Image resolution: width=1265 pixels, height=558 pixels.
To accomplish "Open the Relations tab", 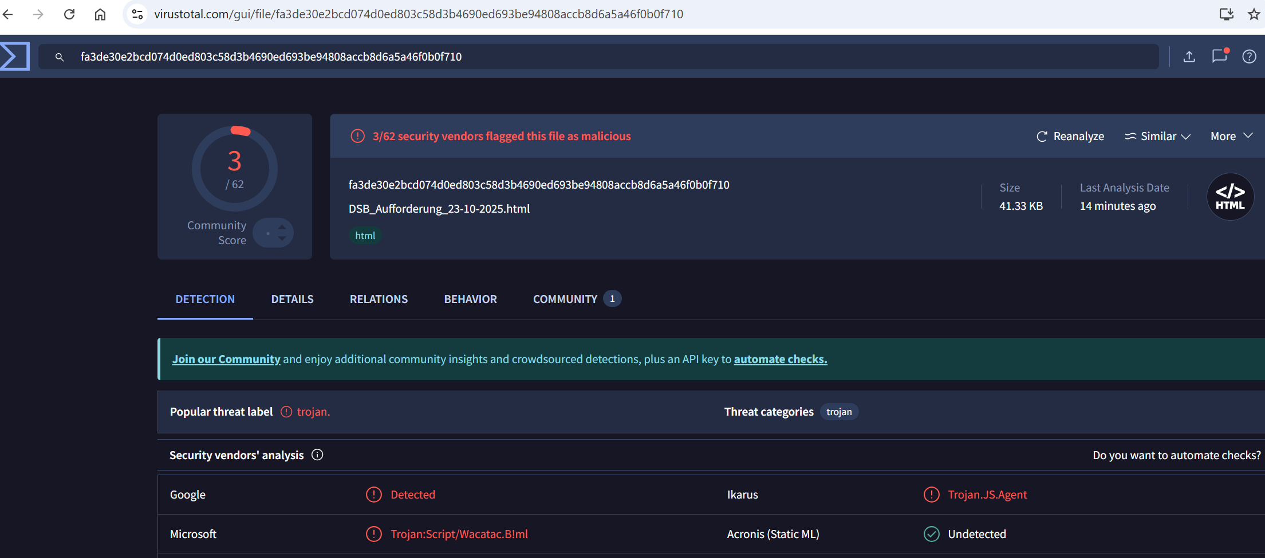I will 379,299.
